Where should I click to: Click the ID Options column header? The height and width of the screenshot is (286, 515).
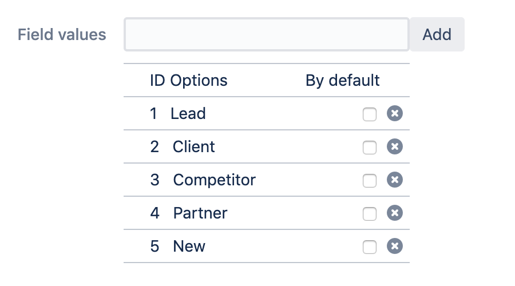tap(188, 81)
